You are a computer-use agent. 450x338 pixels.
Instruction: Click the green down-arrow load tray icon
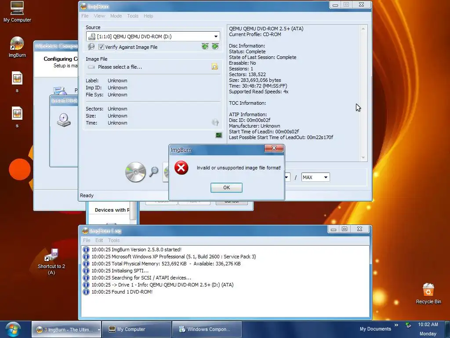[215, 46]
